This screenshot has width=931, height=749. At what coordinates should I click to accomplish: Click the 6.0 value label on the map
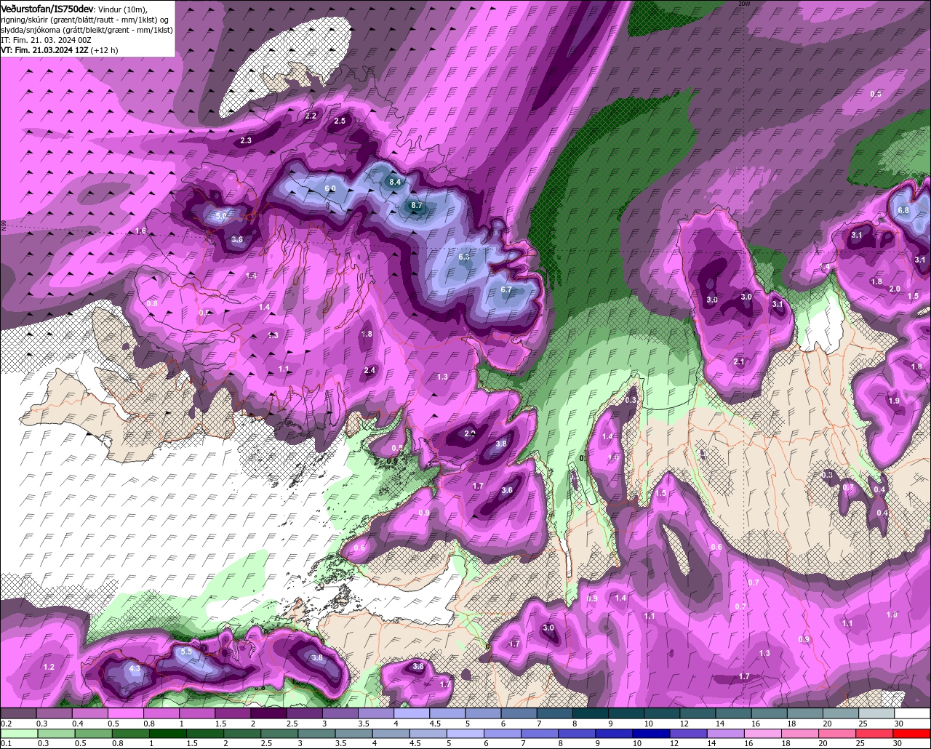coord(330,188)
